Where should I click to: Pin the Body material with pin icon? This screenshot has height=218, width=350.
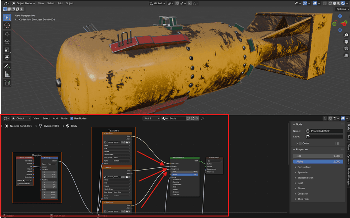[202, 118]
